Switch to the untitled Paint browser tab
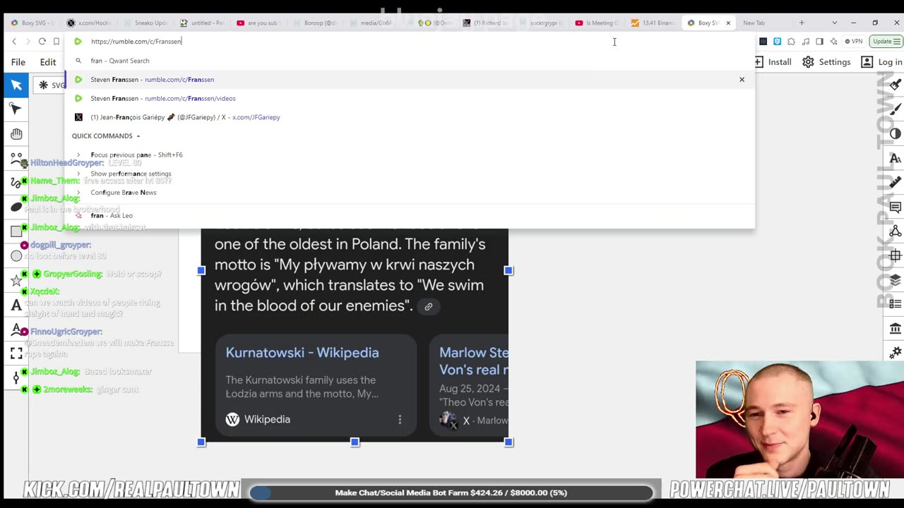Viewport: 904px width, 508px height. pos(203,23)
